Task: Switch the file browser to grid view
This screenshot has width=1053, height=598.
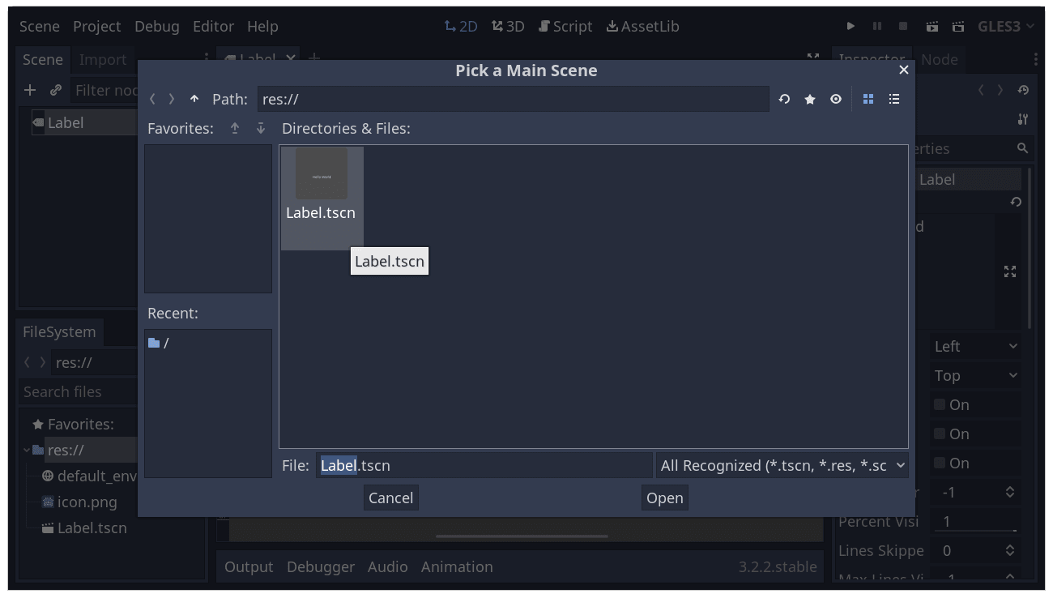Action: click(868, 98)
